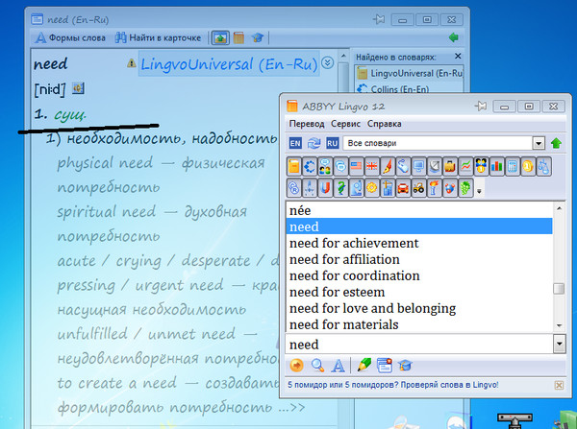Click the magnifying glass search icon

click(x=317, y=366)
